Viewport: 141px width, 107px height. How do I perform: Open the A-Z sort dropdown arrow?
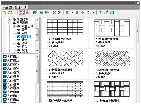click(x=94, y=12)
